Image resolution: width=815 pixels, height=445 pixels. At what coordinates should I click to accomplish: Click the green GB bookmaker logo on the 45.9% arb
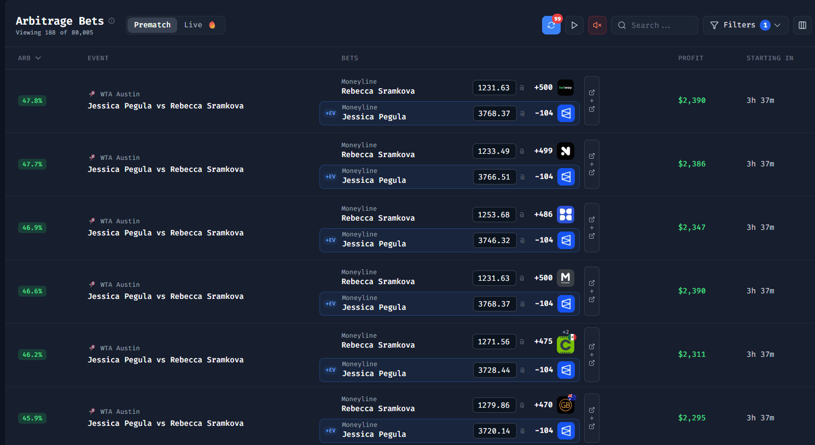click(565, 405)
